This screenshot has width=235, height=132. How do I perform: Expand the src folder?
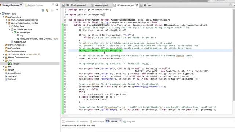[4, 67]
